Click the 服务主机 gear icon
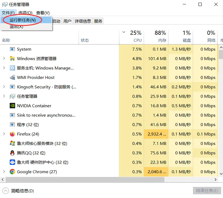 pyautogui.click(x=12, y=68)
